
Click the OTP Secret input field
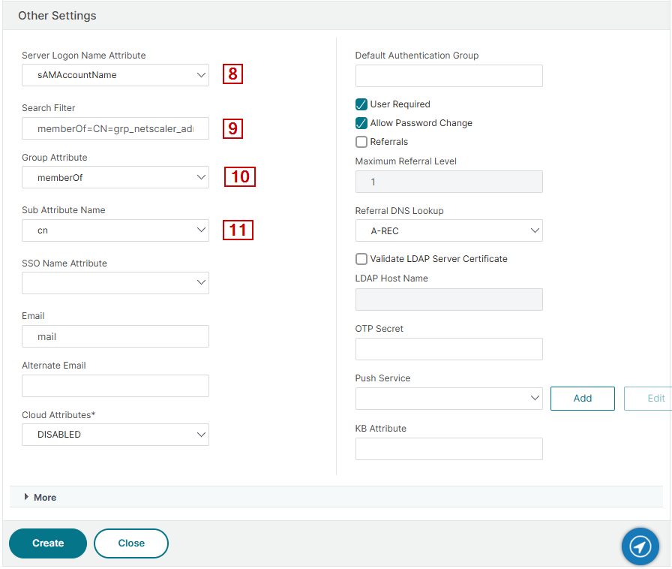point(448,349)
